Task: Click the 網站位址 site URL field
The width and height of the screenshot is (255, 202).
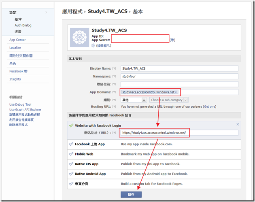Action: click(x=179, y=133)
